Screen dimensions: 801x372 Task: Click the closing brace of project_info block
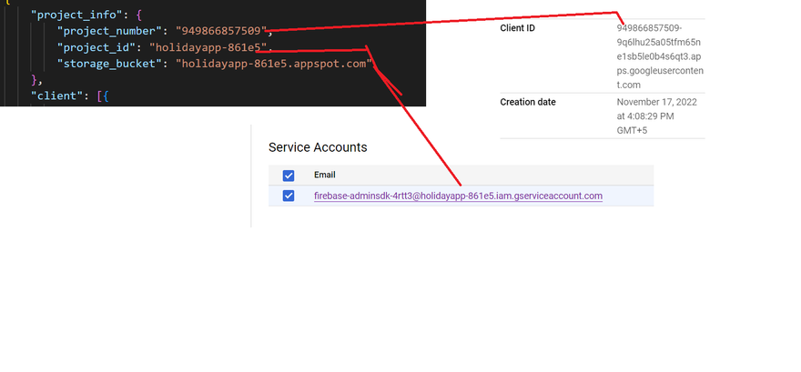[35, 79]
